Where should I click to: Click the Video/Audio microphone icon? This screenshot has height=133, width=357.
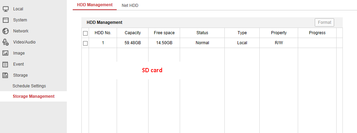pos(6,42)
